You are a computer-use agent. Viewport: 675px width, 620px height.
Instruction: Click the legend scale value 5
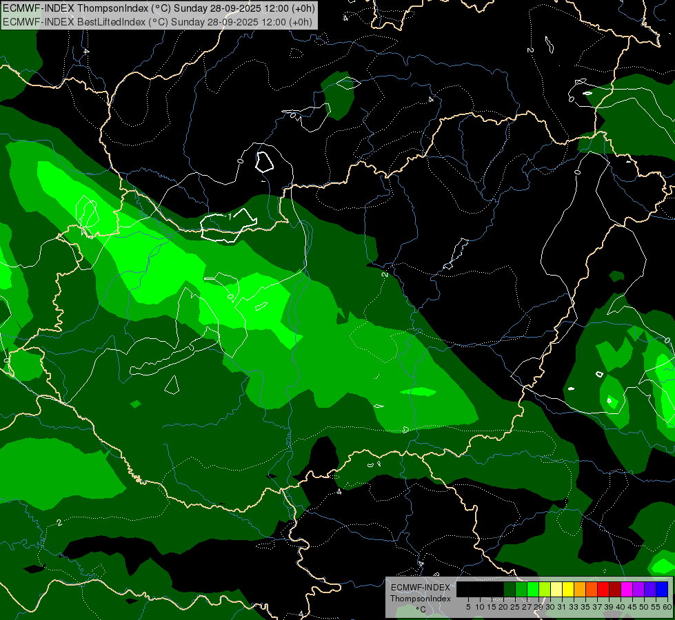(468, 607)
